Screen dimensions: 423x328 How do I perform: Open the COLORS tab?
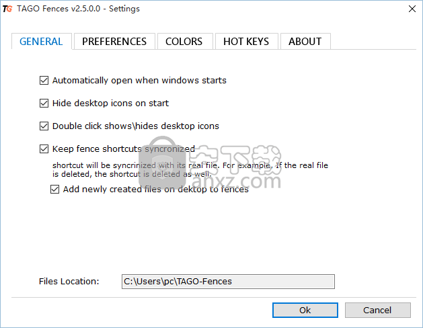184,42
